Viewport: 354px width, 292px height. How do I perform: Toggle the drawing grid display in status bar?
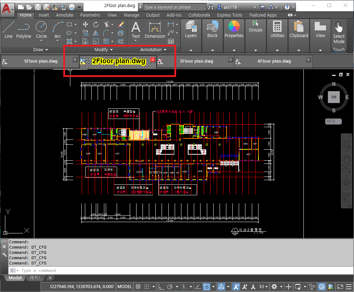[138, 287]
